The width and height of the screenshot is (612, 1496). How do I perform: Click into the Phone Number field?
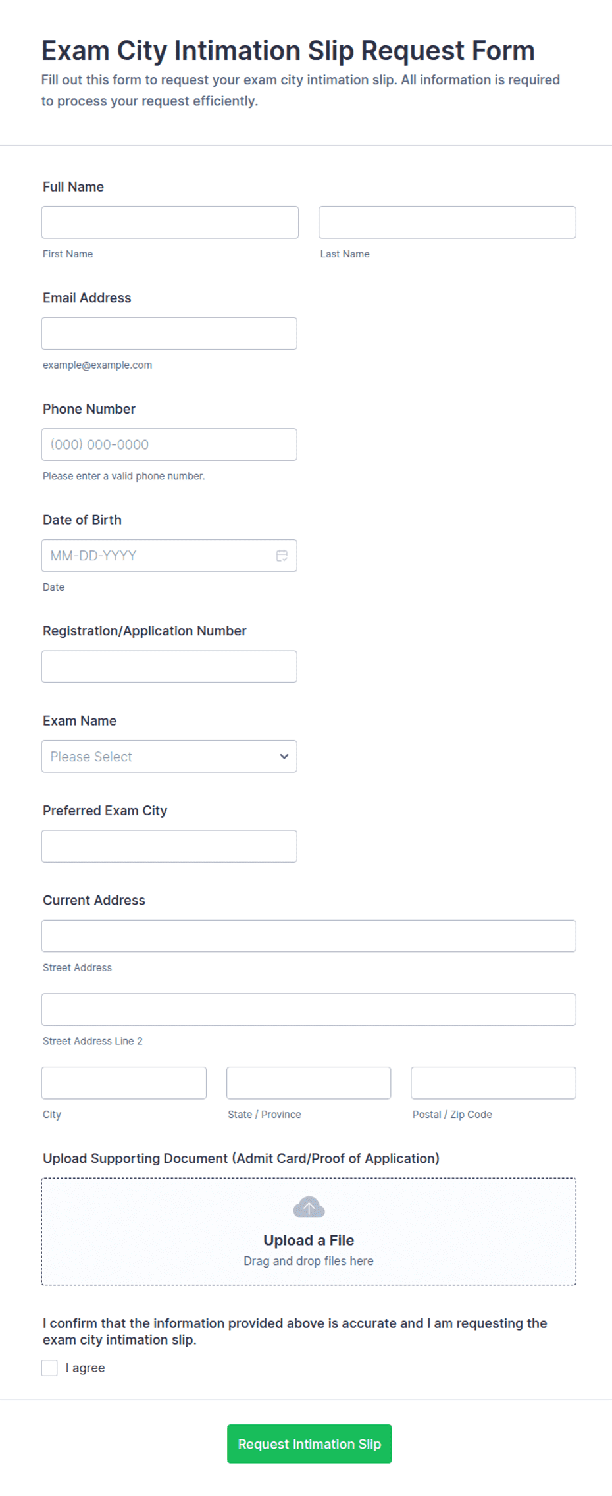169,444
